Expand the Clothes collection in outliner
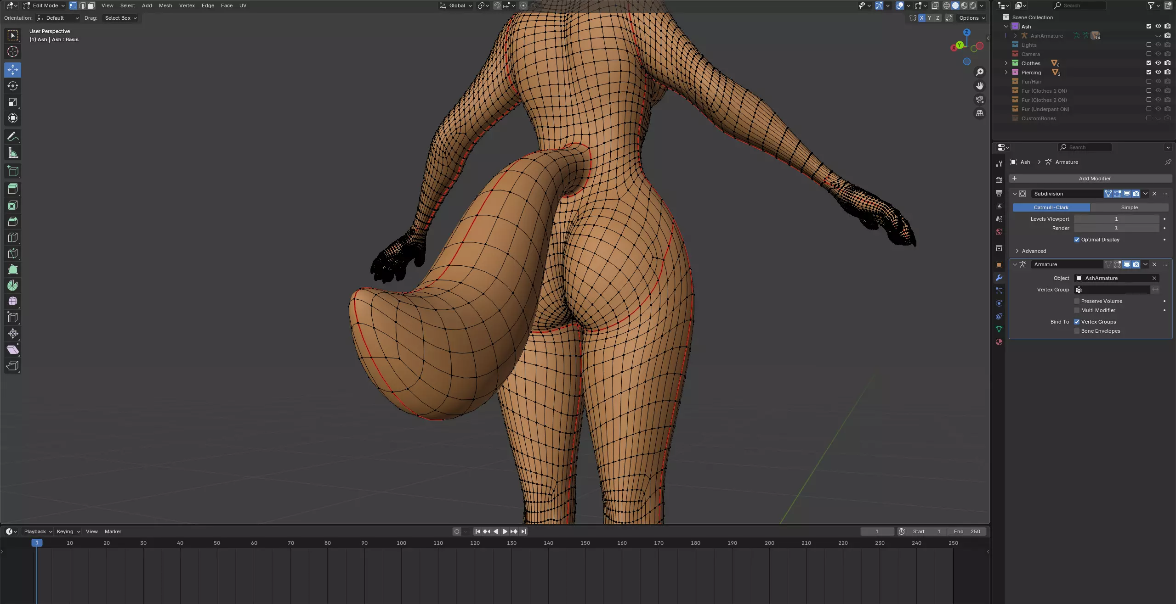Viewport: 1176px width, 604px height. tap(1006, 63)
